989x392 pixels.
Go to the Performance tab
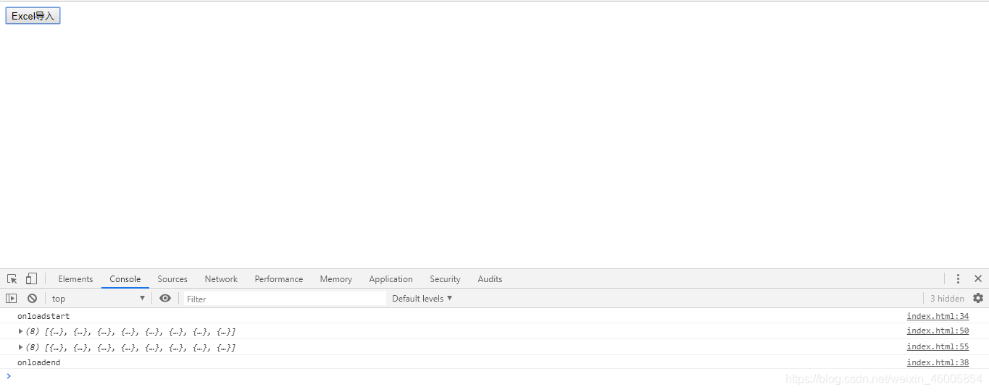[279, 279]
